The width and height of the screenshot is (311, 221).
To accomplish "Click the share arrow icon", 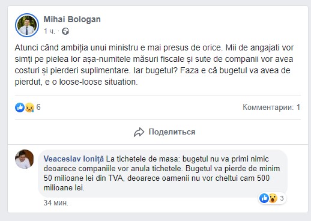I will 139,132.
